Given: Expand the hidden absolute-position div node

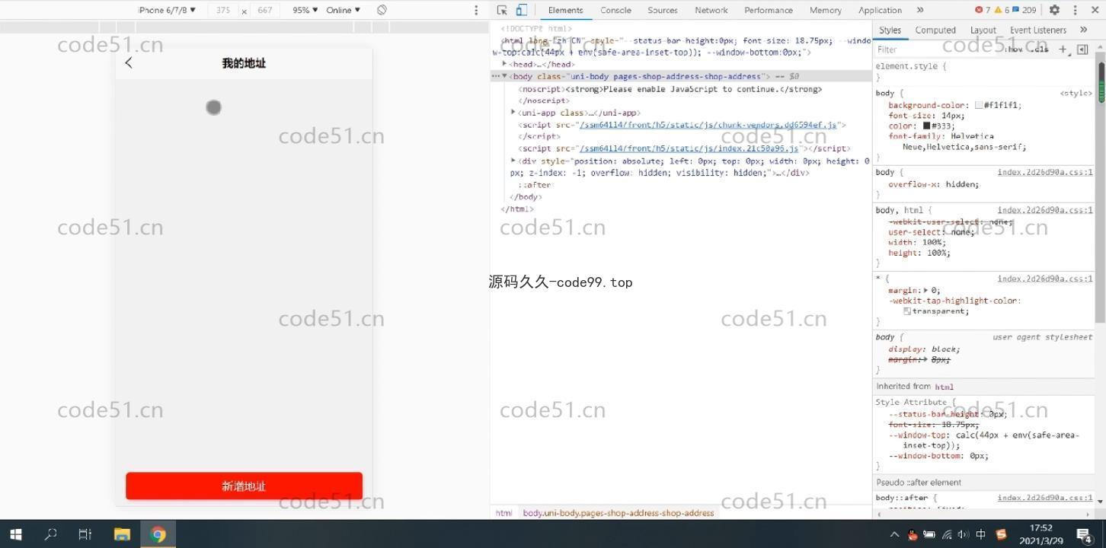Looking at the screenshot, I should click(513, 161).
